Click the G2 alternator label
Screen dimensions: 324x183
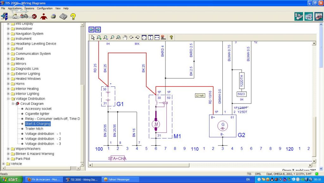pyautogui.click(x=241, y=135)
